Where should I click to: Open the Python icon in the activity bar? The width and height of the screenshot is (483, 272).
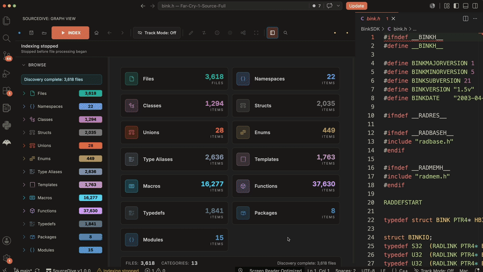pyautogui.click(x=7, y=125)
